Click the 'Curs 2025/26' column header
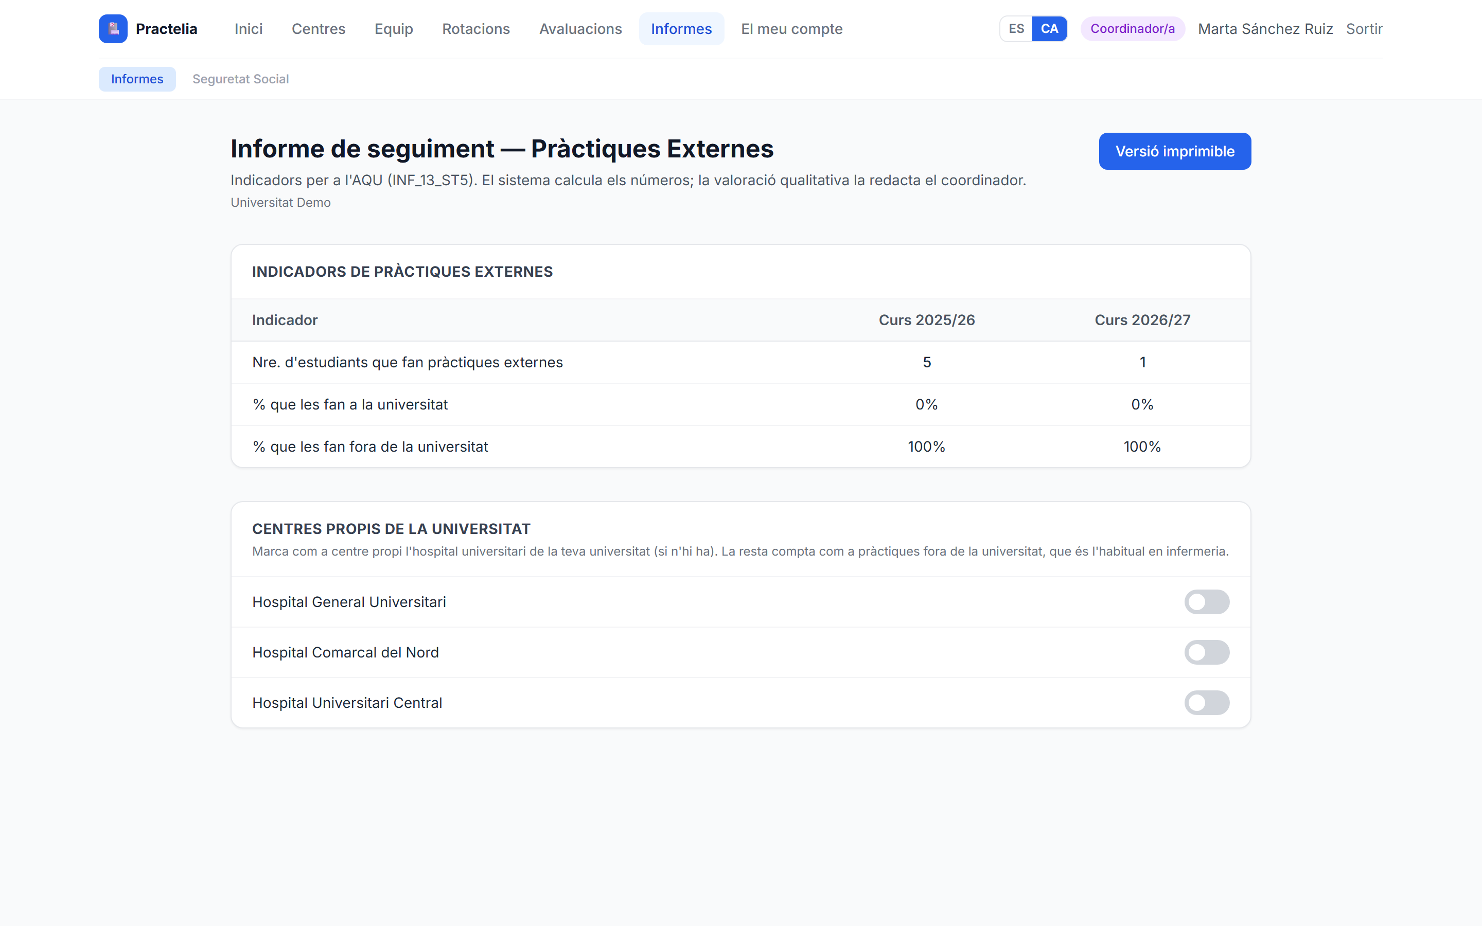Image resolution: width=1482 pixels, height=926 pixels. coord(927,320)
